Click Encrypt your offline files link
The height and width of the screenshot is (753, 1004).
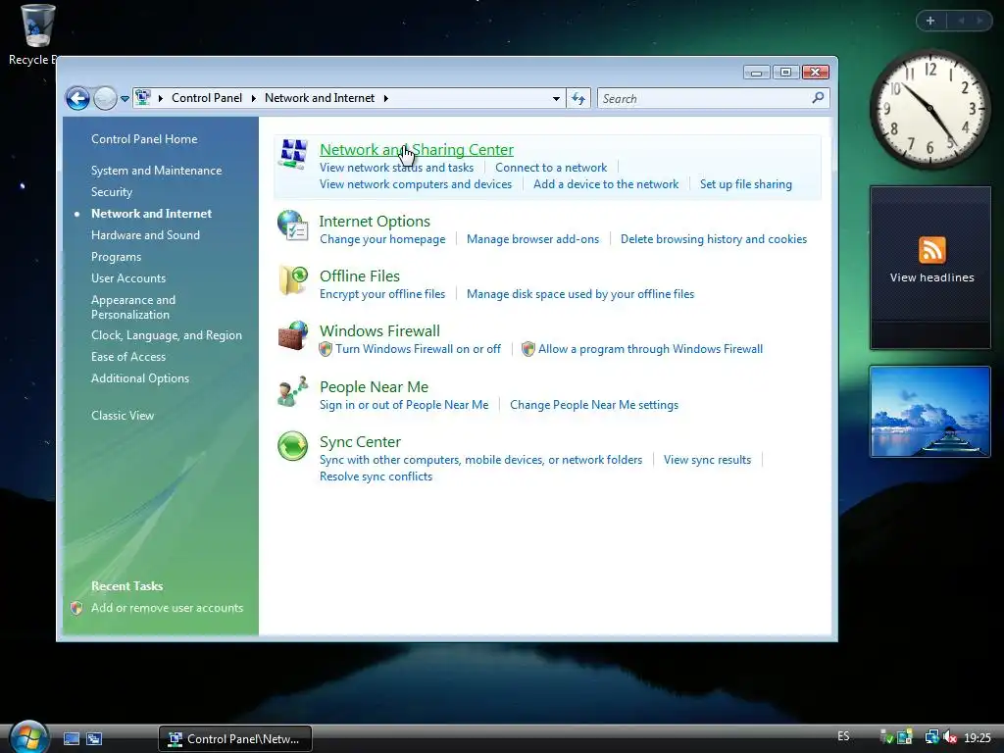pyautogui.click(x=382, y=294)
